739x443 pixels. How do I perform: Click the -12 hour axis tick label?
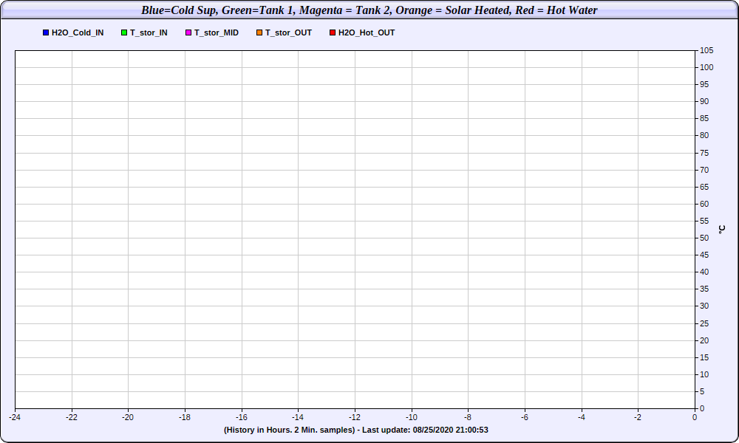(x=355, y=417)
